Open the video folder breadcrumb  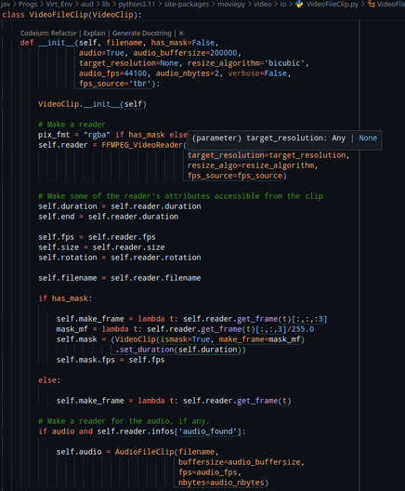pyautogui.click(x=262, y=4)
